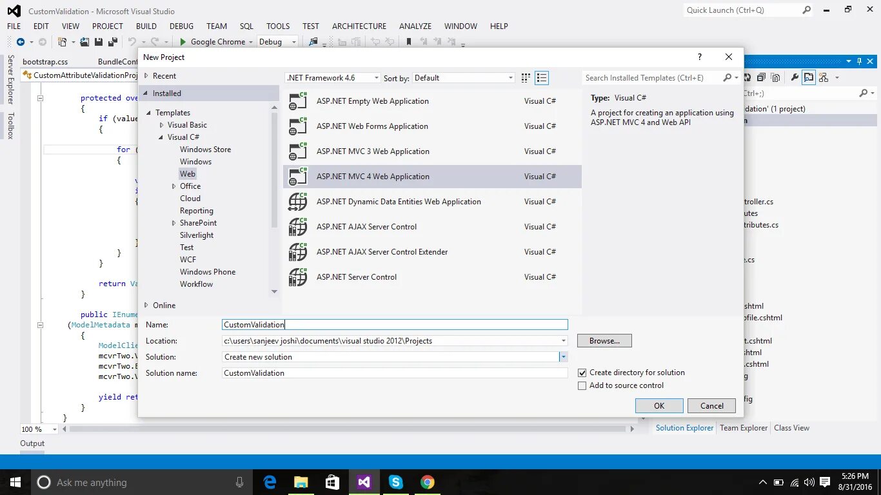Switch to the Team Explorer tab
This screenshot has height=495, width=881.
(x=744, y=428)
